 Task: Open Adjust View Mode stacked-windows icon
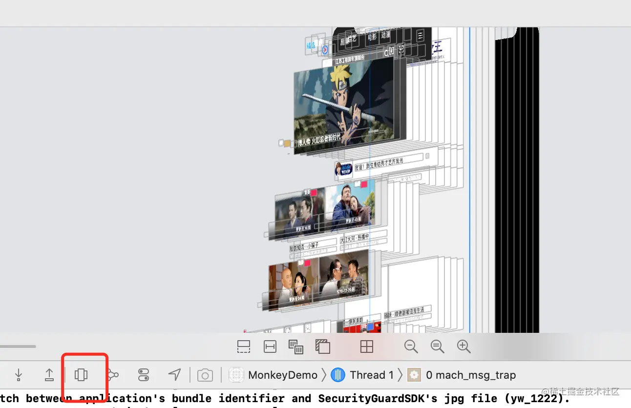click(x=296, y=347)
